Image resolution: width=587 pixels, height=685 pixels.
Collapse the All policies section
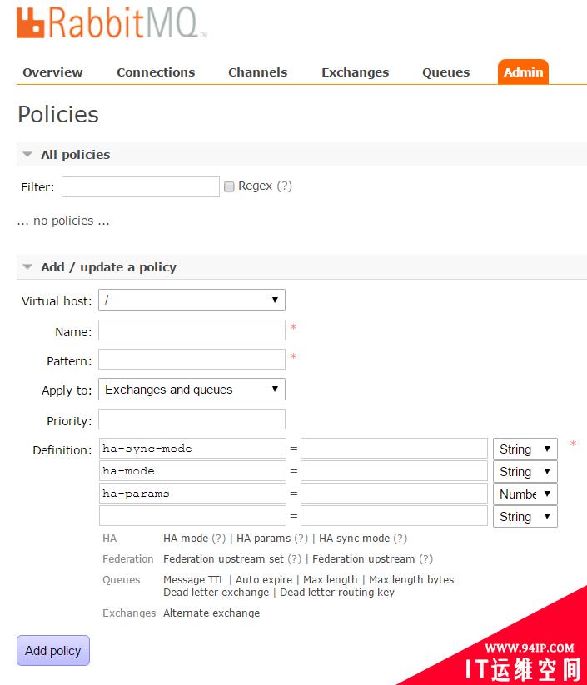click(x=75, y=155)
